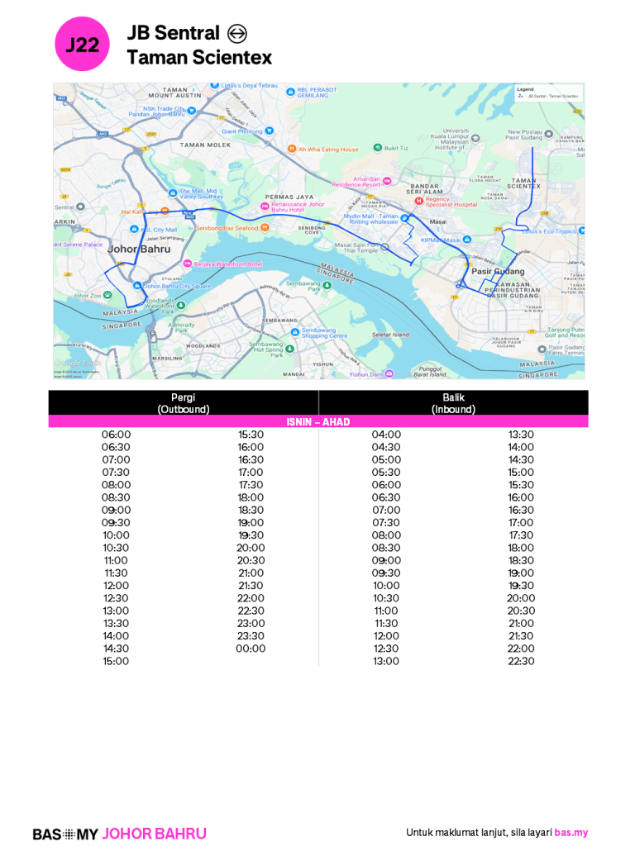Click the bidirectional arrow icon beside JB Sentral
This screenshot has width=635, height=846.
tap(237, 34)
